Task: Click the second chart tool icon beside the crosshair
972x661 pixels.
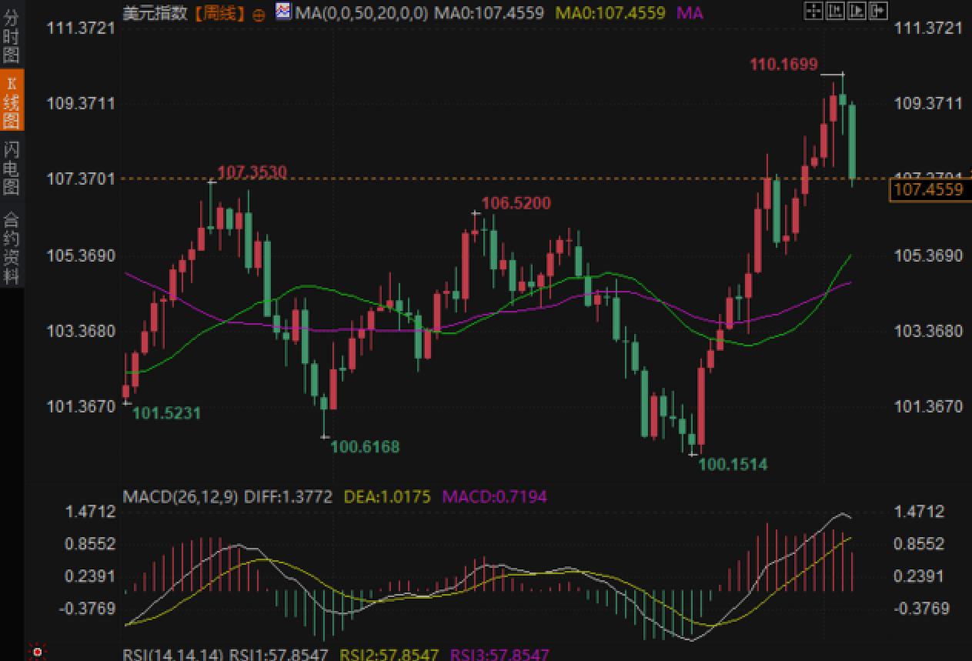Action: pos(834,11)
